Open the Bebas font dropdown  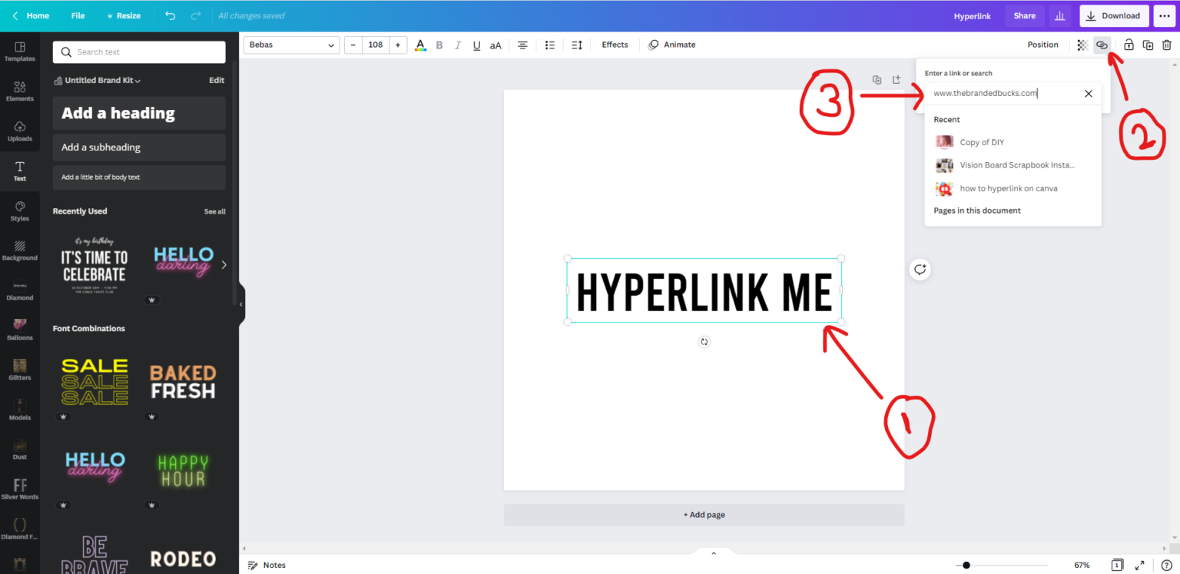click(292, 45)
